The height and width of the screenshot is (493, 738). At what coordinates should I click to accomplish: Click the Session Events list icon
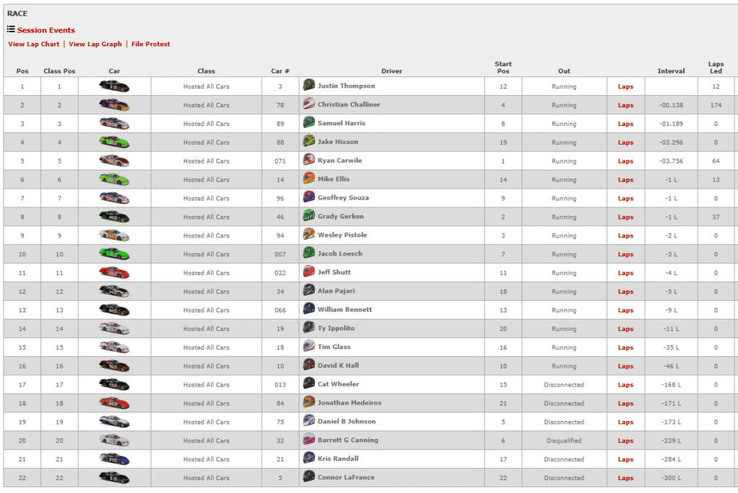tap(11, 30)
